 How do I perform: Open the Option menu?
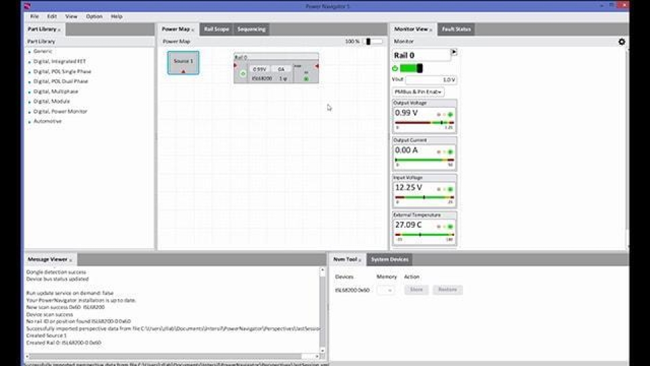coord(94,16)
